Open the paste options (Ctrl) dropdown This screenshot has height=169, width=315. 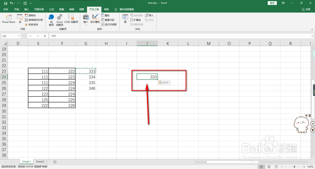(164, 83)
